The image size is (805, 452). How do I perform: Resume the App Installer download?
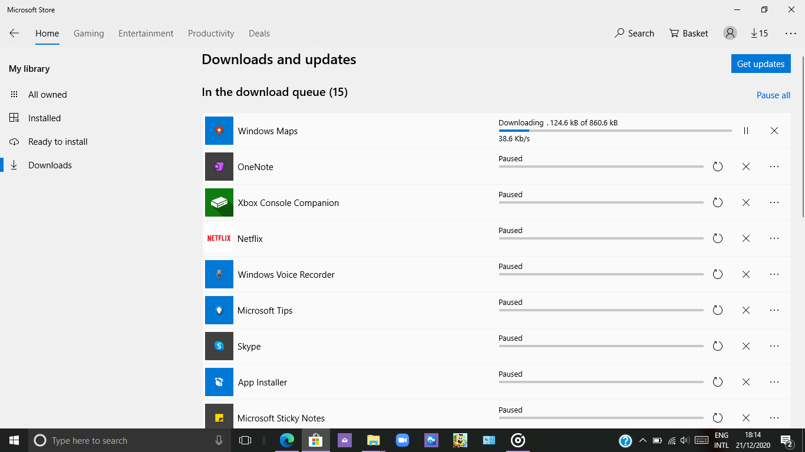tap(718, 382)
